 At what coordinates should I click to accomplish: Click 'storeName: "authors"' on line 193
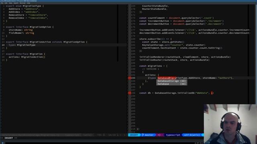coord(217,78)
